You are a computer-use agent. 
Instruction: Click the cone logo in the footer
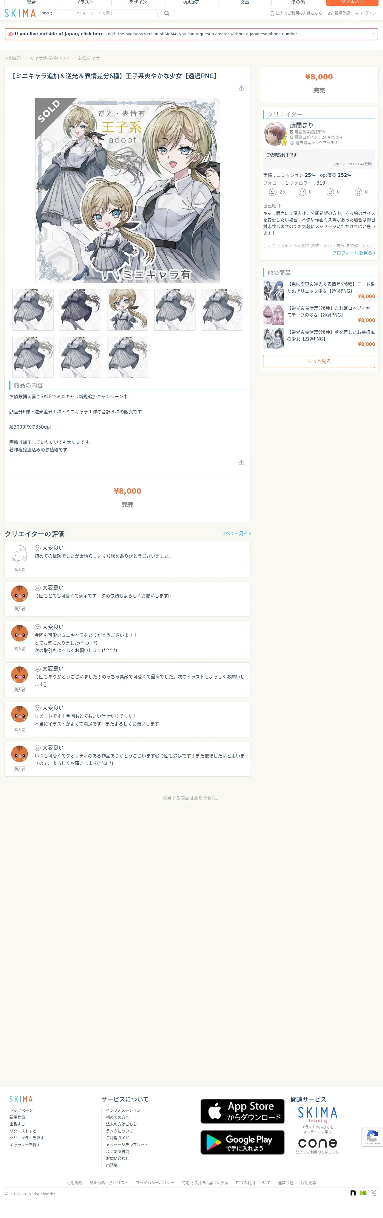317,1143
